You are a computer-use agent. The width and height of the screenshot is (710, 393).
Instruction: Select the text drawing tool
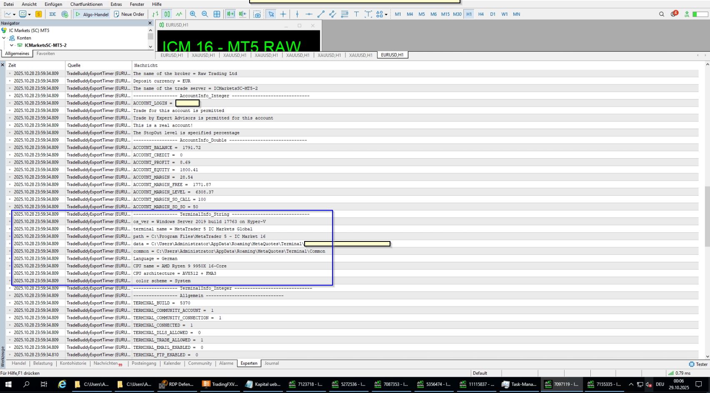pos(356,14)
